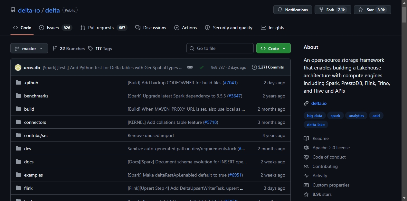The height and width of the screenshot is (201, 407).
Task: Open the delta repository name link
Action: pyautogui.click(x=52, y=10)
